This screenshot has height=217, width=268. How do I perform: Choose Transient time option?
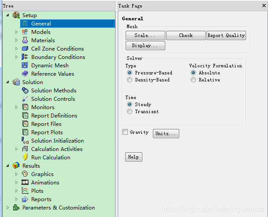[x=130, y=112]
